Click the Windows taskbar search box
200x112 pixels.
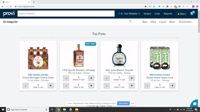[x=27, y=110]
